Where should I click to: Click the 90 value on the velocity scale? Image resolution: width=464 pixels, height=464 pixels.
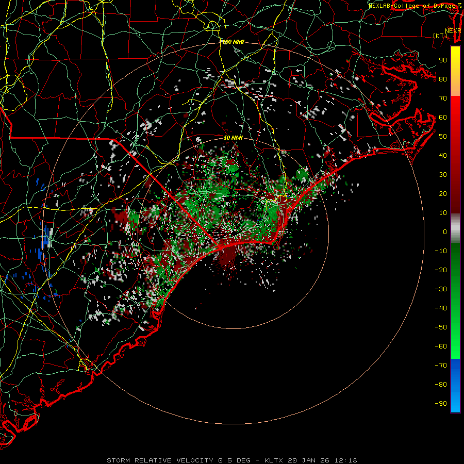pos(443,60)
